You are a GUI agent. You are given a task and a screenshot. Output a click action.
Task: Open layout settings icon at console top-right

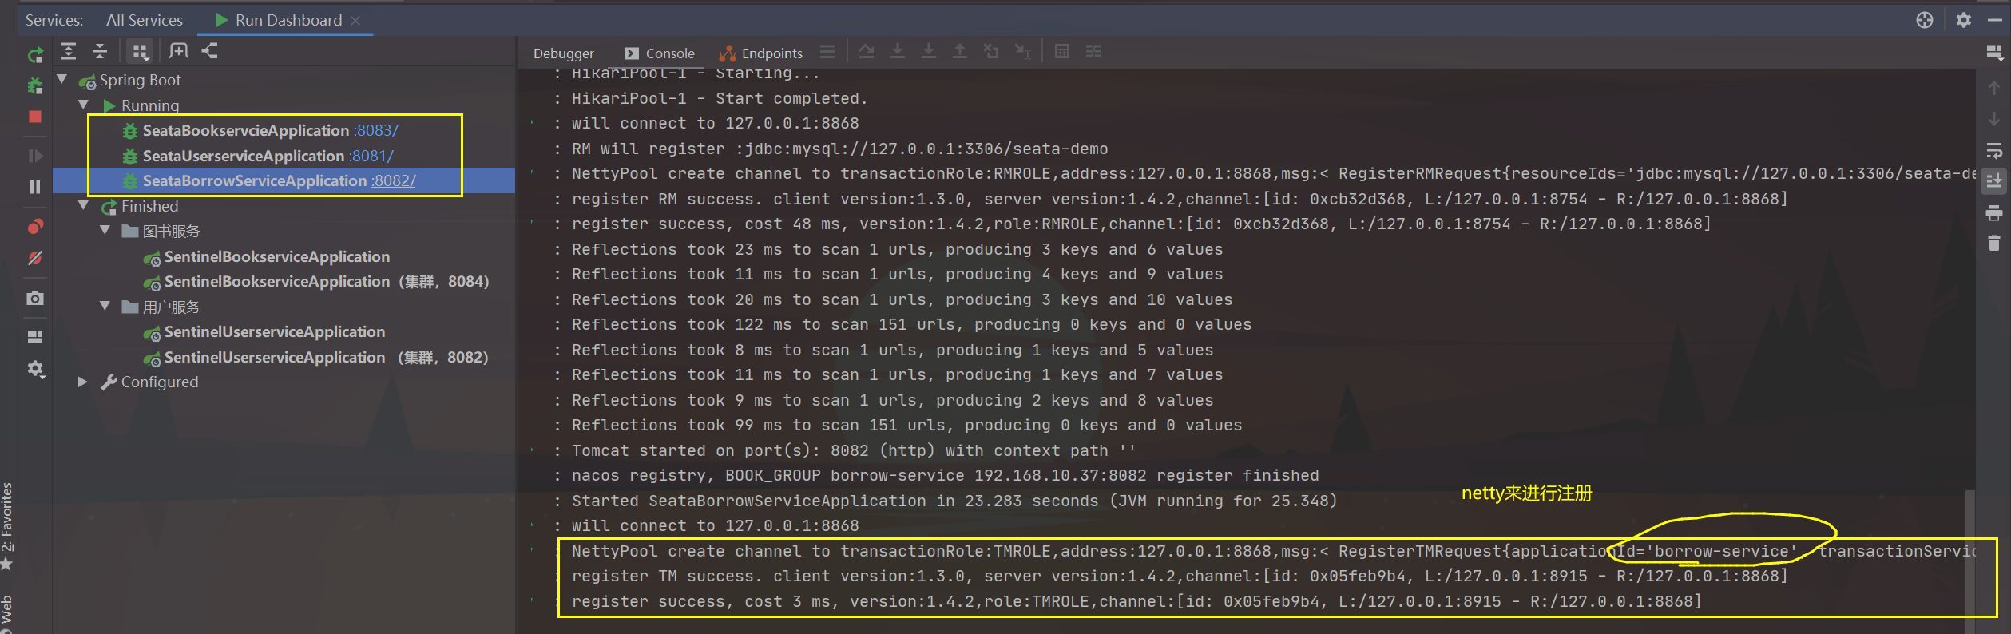tap(1994, 53)
